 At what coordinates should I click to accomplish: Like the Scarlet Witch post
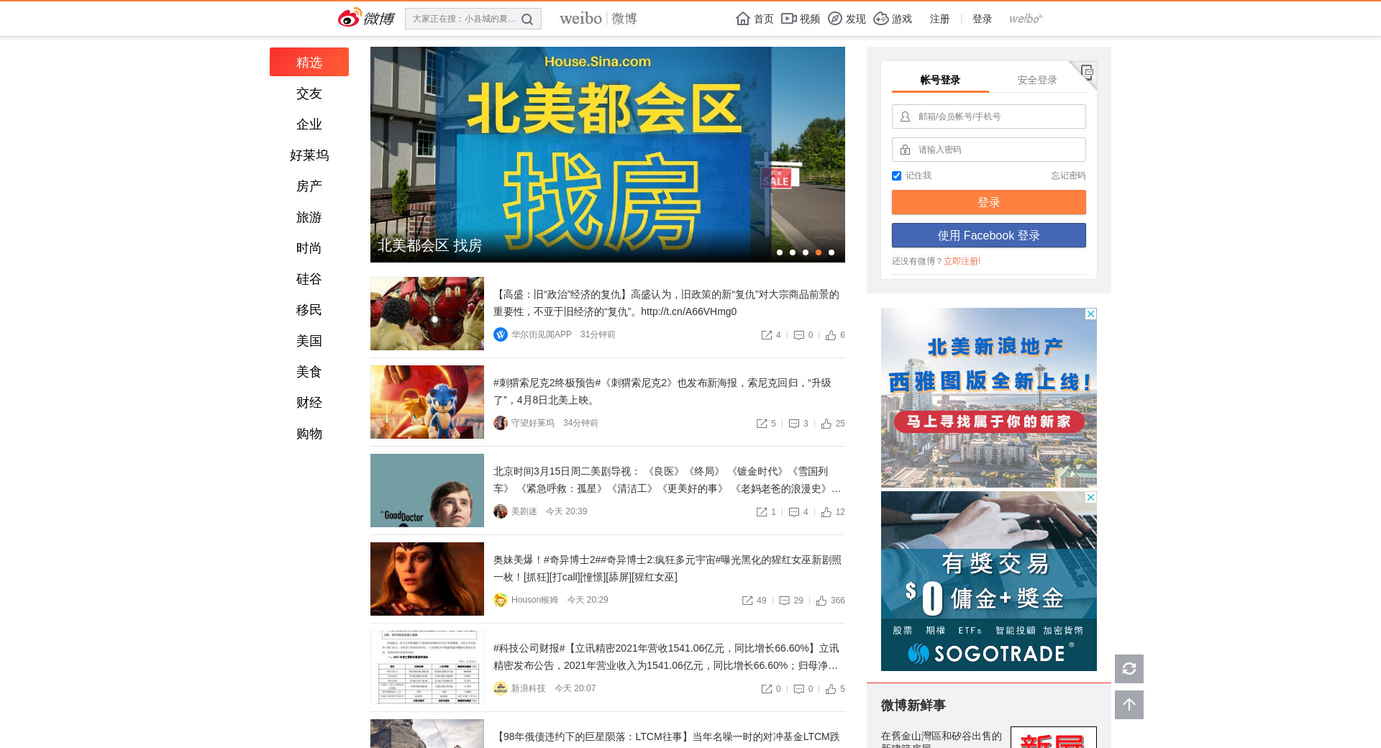pos(821,601)
